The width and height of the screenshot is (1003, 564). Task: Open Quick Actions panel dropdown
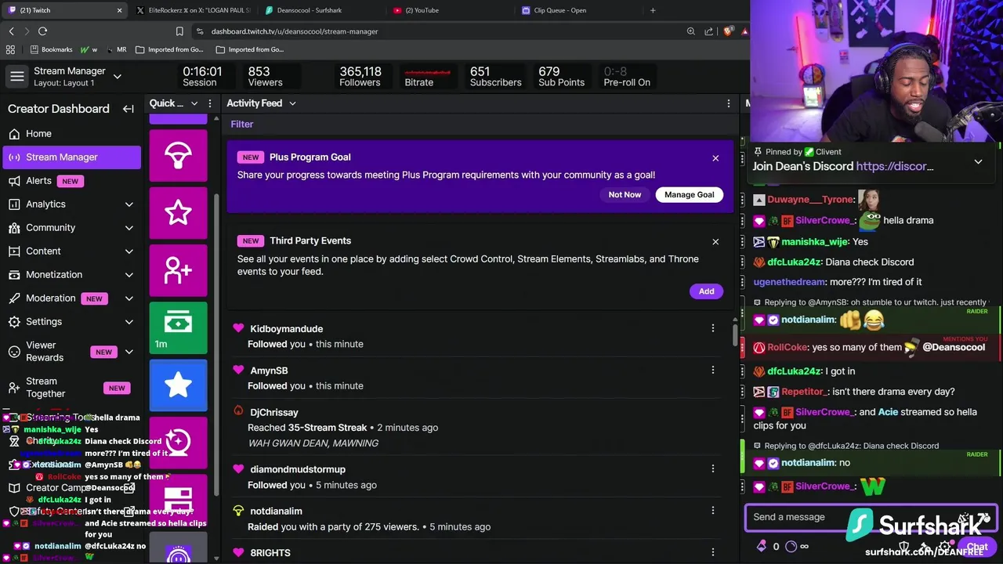point(194,103)
